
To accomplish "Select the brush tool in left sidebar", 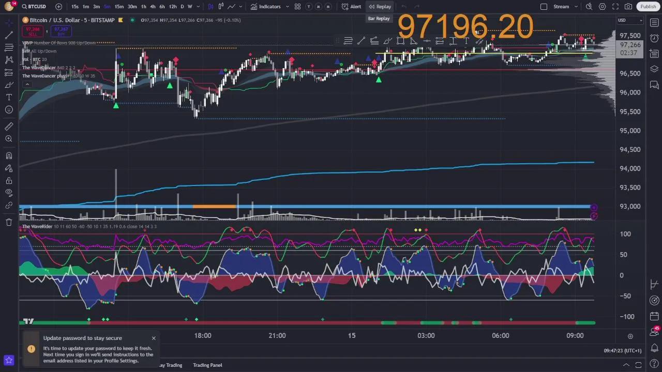I will [x=9, y=85].
